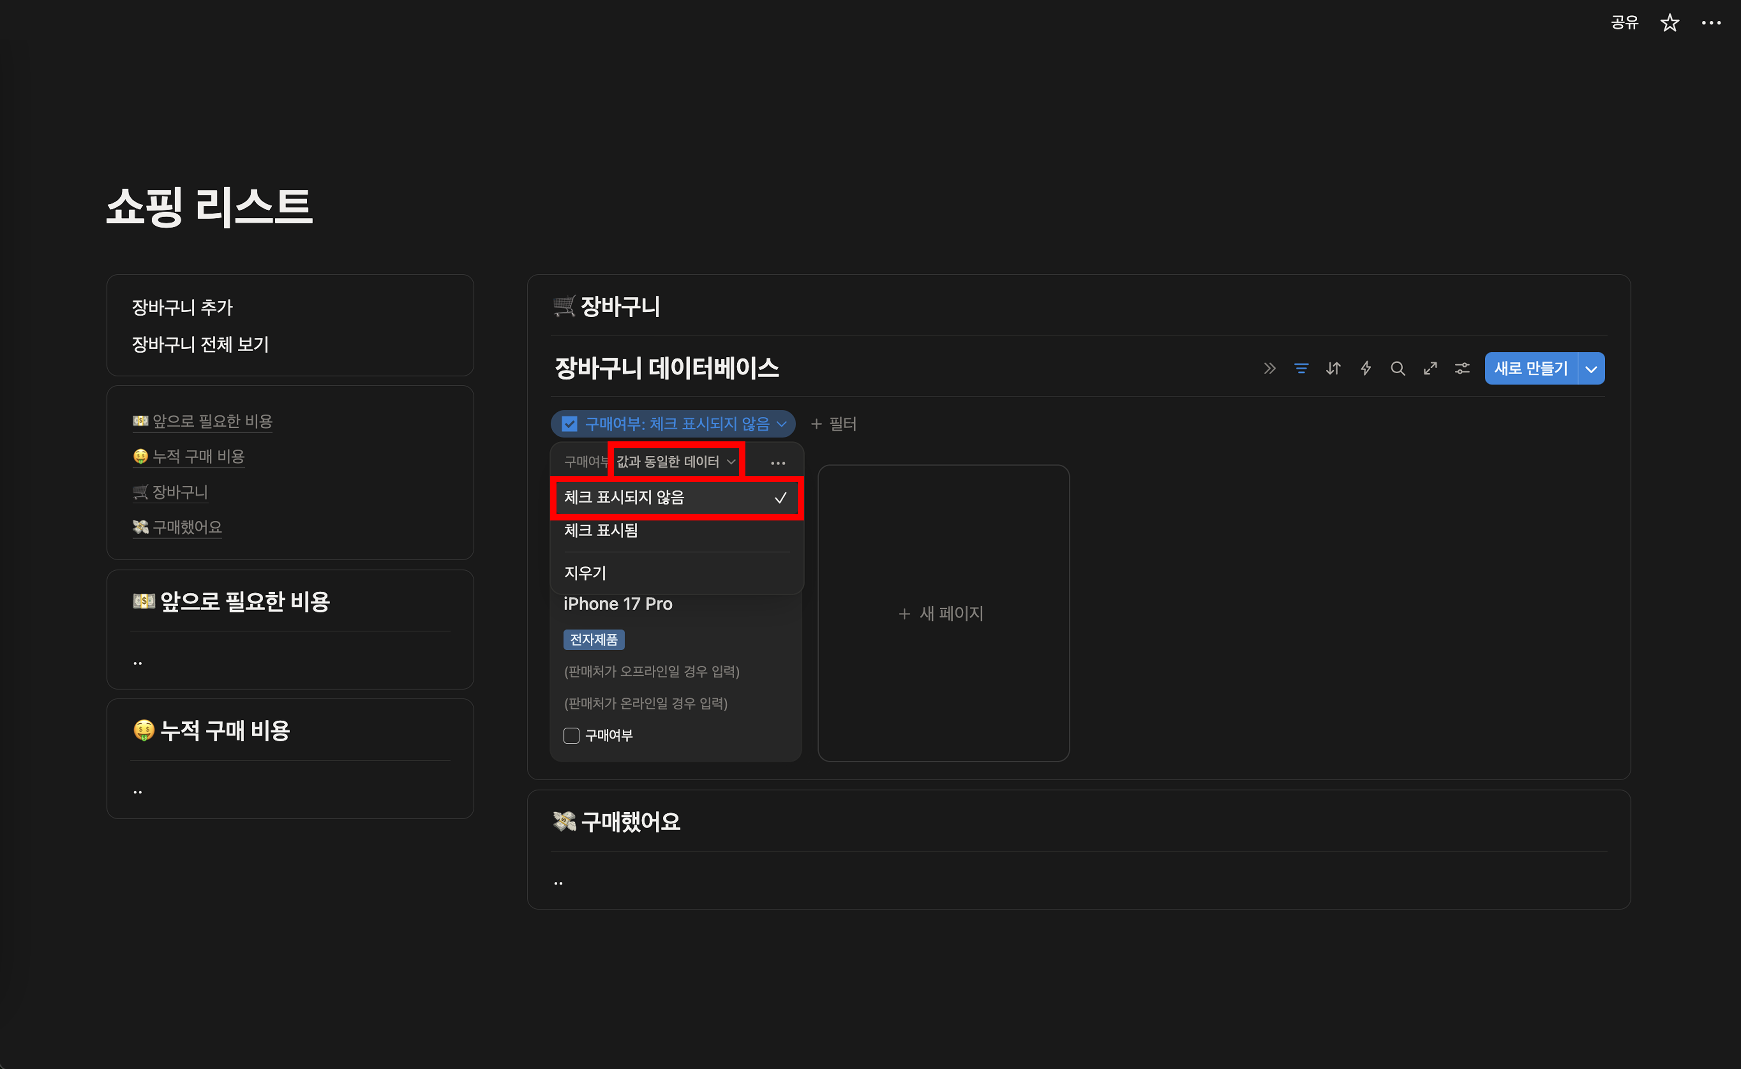Image resolution: width=1741 pixels, height=1069 pixels.
Task: Add card via 새 페이지 placeholder
Action: [942, 613]
